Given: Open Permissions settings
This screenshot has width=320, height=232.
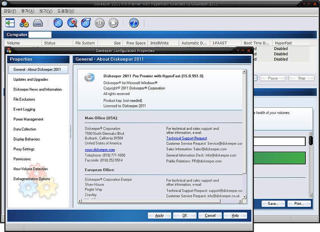Looking at the screenshot, I should [22, 159].
